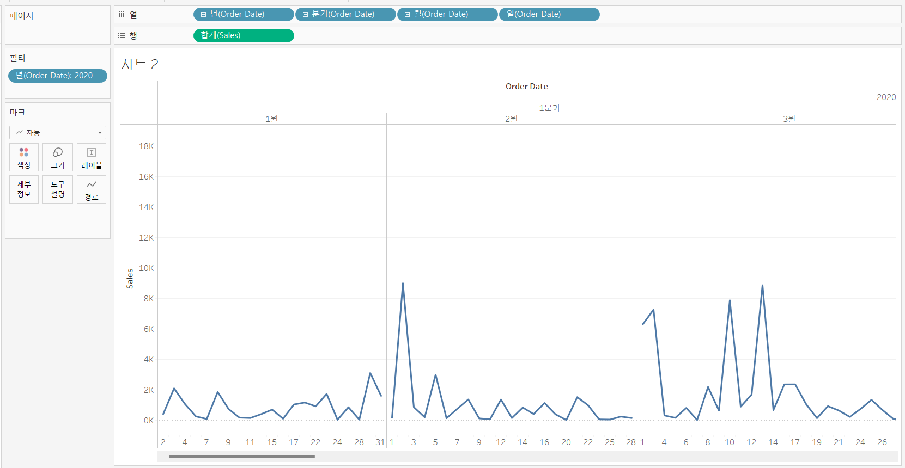The image size is (905, 468).
Task: Open the 경로 (Path) marks card
Action: (92, 189)
